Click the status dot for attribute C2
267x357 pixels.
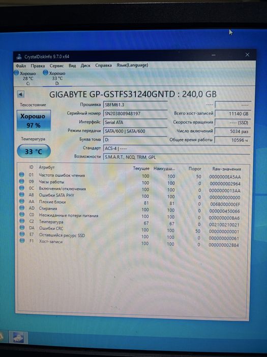tap(22, 221)
